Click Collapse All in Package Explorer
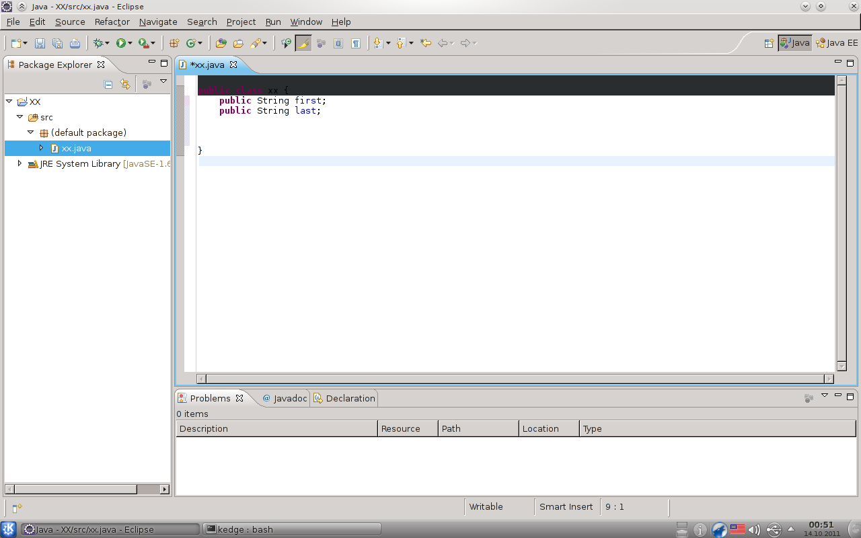This screenshot has height=538, width=861. [108, 84]
